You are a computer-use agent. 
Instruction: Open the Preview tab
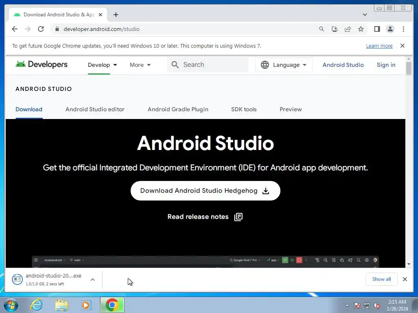pyautogui.click(x=291, y=109)
